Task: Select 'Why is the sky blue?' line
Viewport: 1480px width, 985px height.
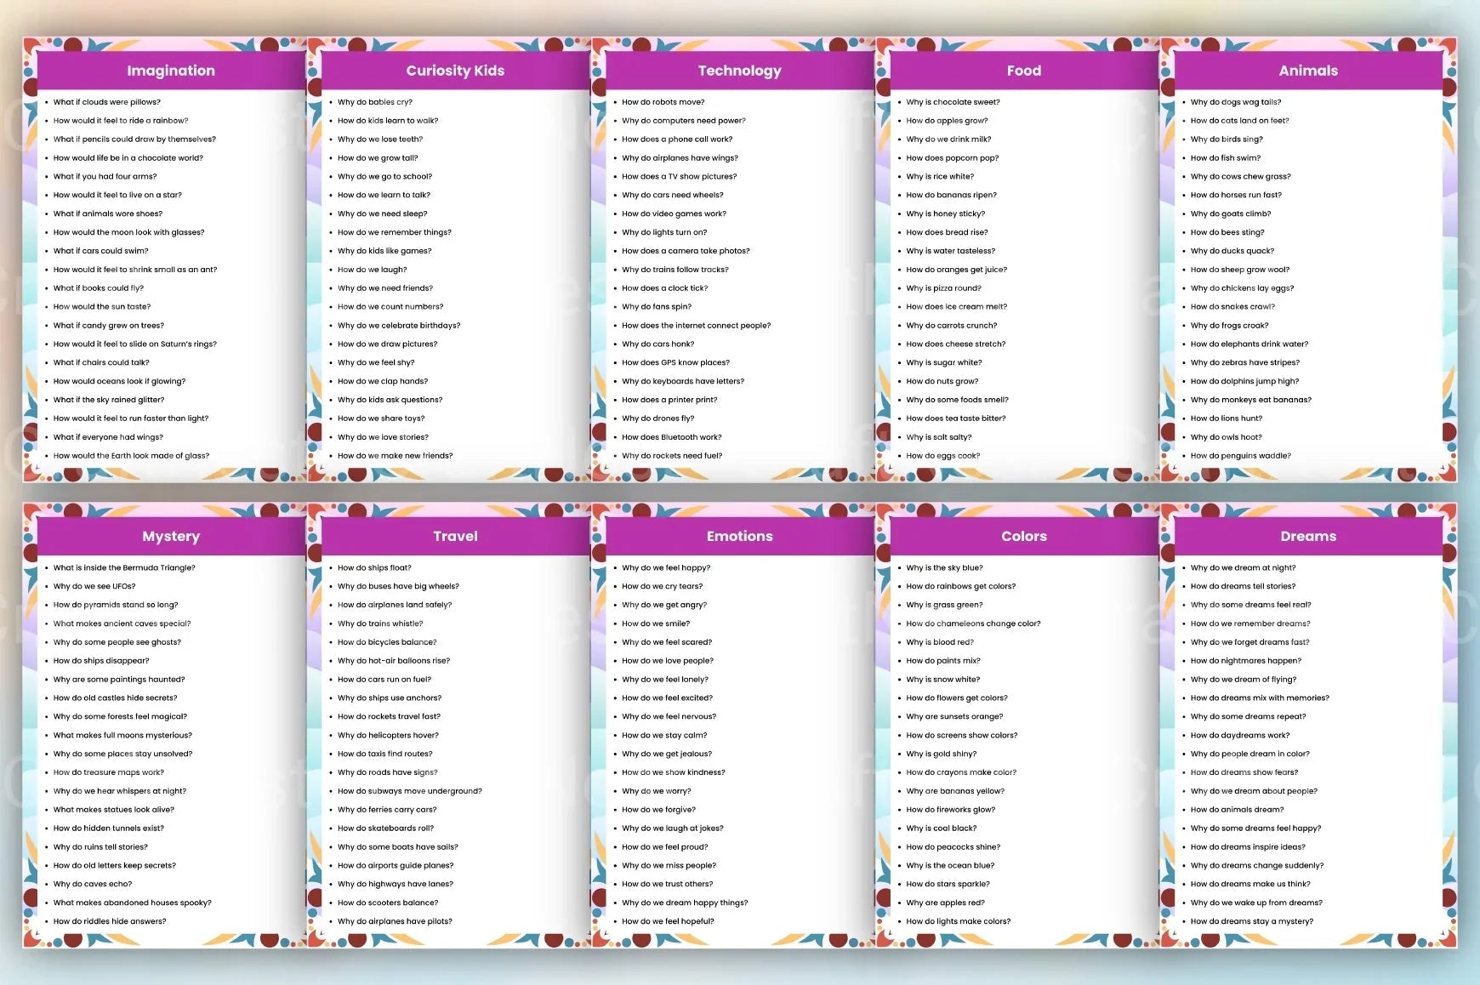Action: [x=944, y=568]
